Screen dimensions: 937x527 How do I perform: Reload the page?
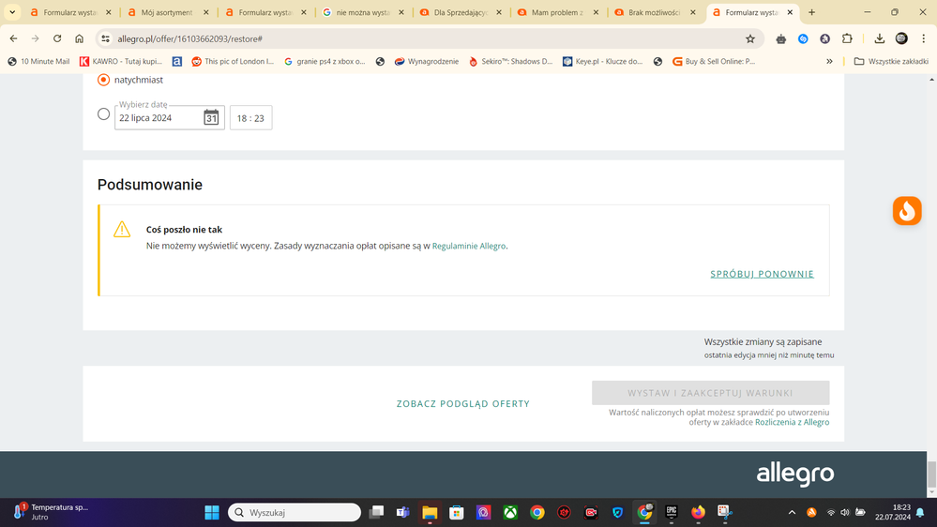57,38
